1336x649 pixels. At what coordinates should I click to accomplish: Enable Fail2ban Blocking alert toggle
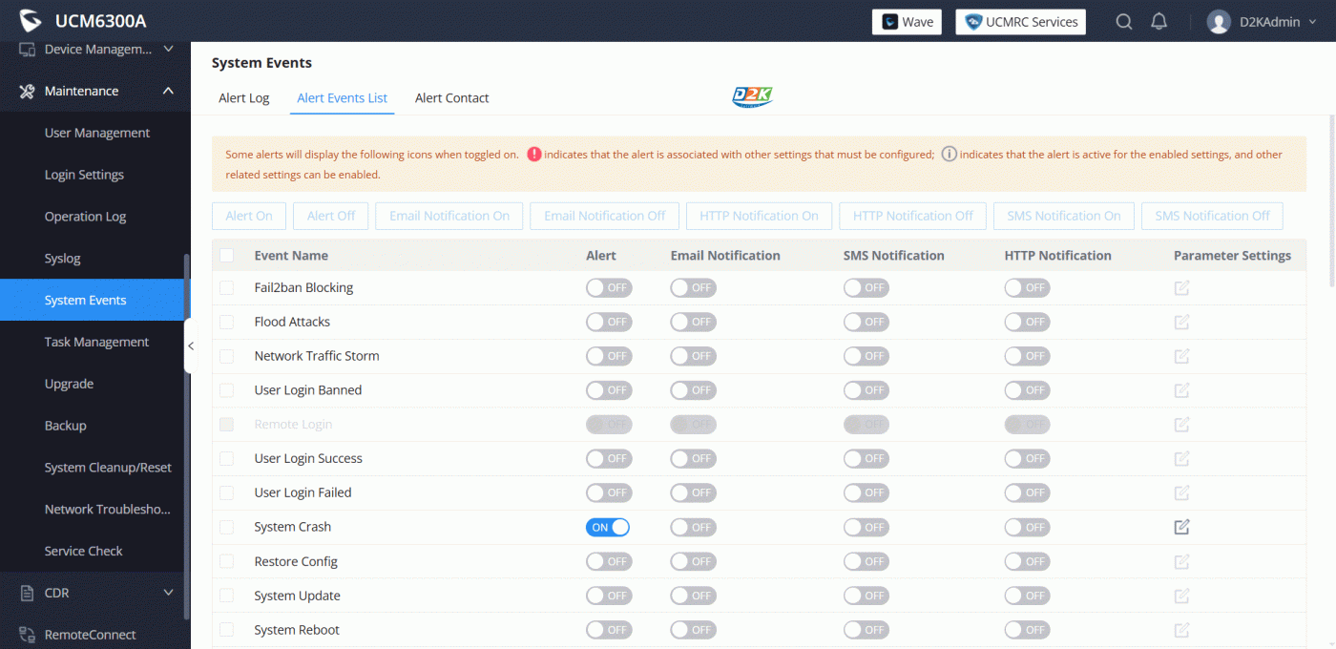point(608,287)
